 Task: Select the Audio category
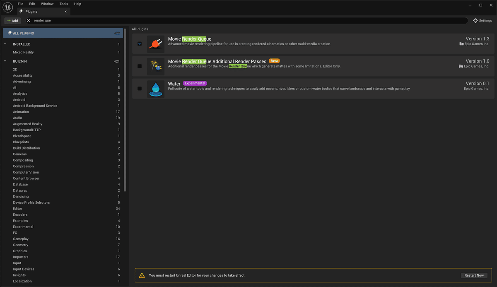tap(63, 118)
